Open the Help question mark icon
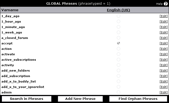Viewport: 169px width, 103px height. point(166,4)
